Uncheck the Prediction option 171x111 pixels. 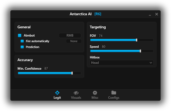click(x=22, y=47)
